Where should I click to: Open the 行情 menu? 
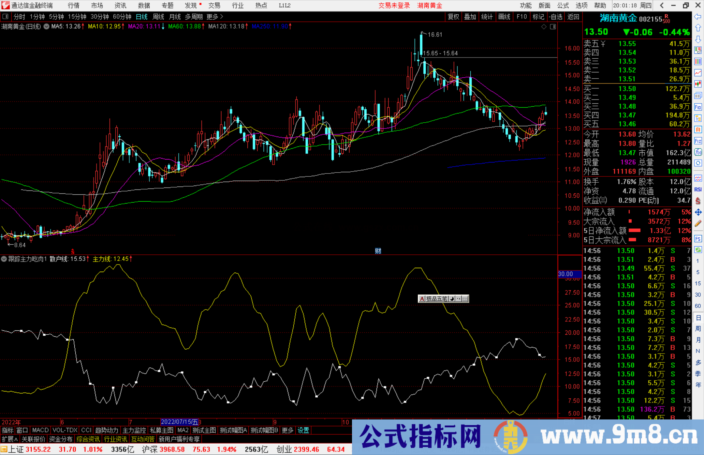click(74, 5)
